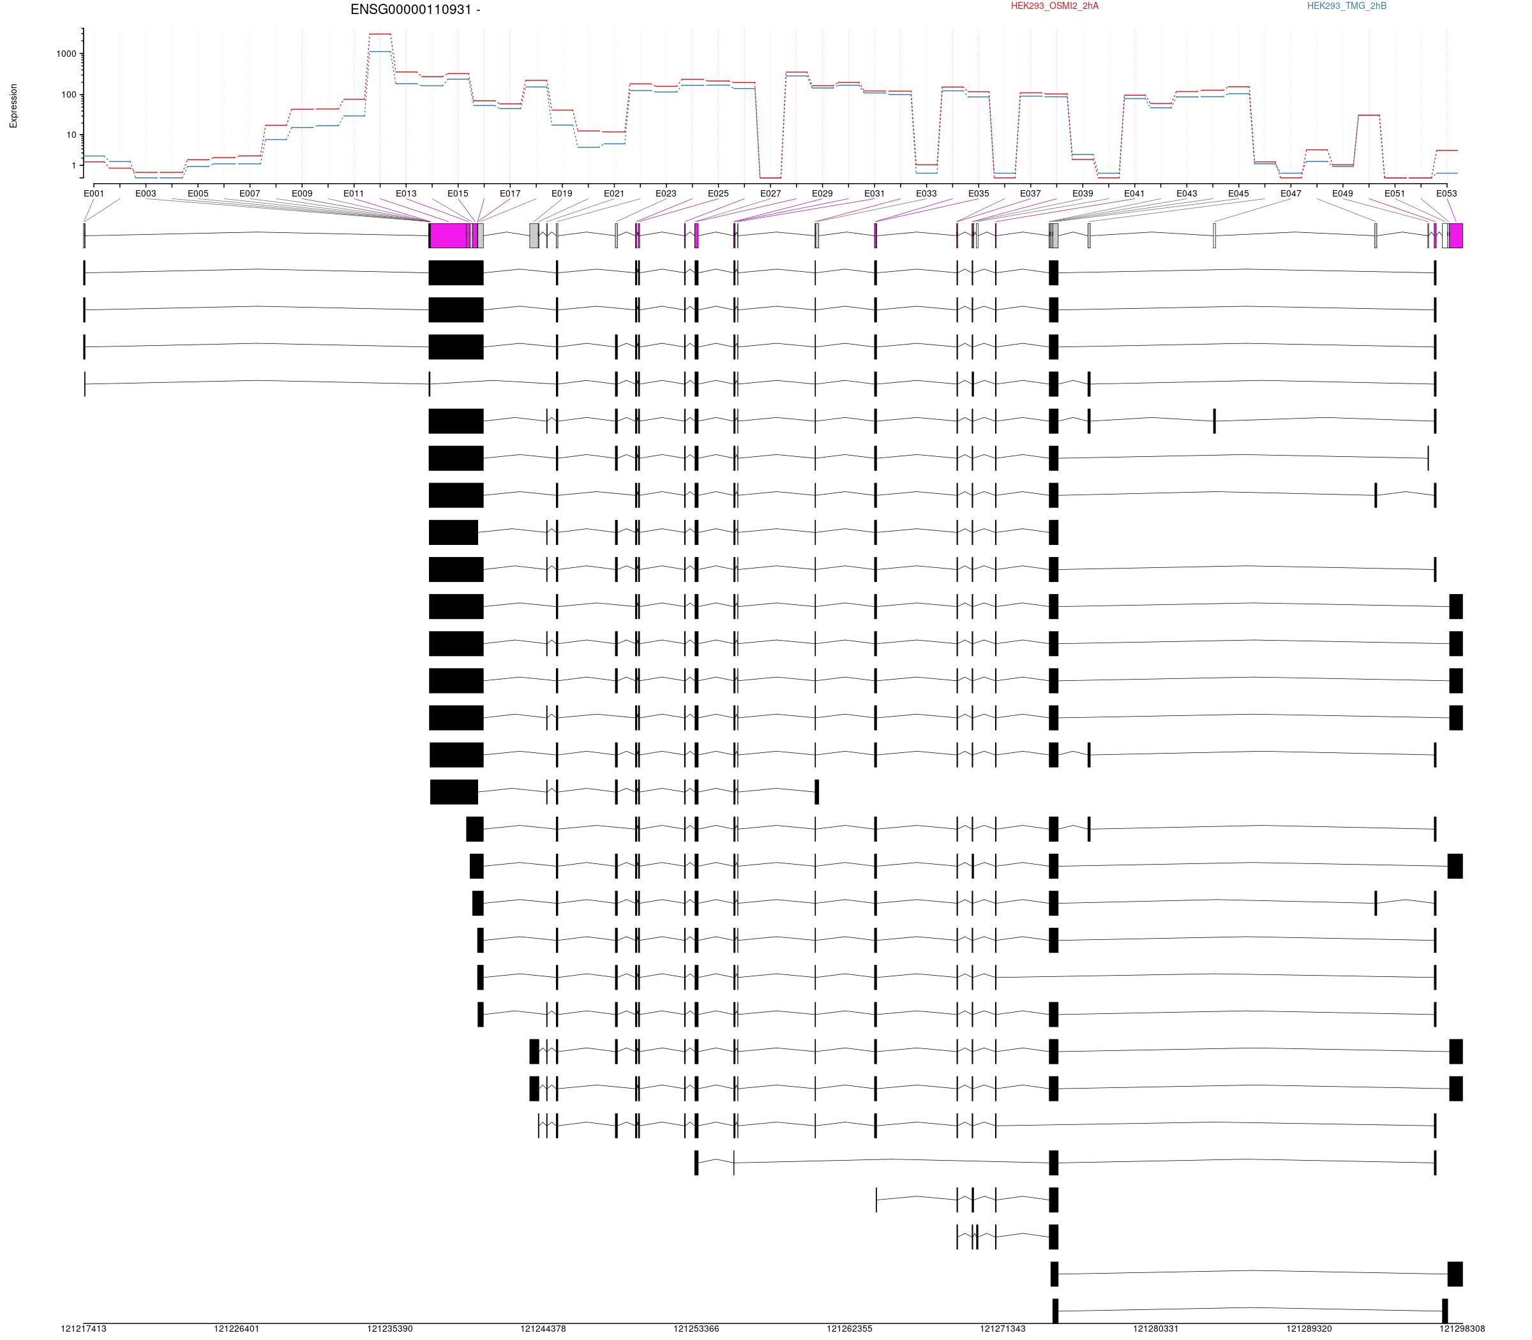The height and width of the screenshot is (1340, 1532).
Task: Select exon label E009
Action: [x=301, y=194]
